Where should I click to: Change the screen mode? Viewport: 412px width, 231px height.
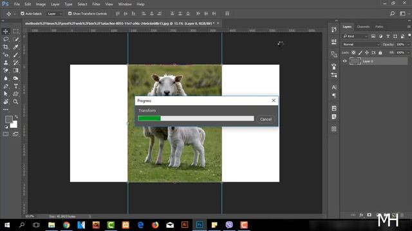(15, 134)
